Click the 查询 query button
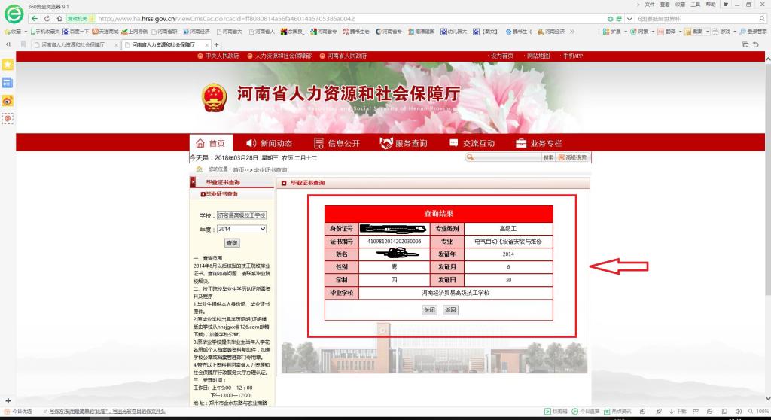The height and width of the screenshot is (420, 771). point(232,243)
